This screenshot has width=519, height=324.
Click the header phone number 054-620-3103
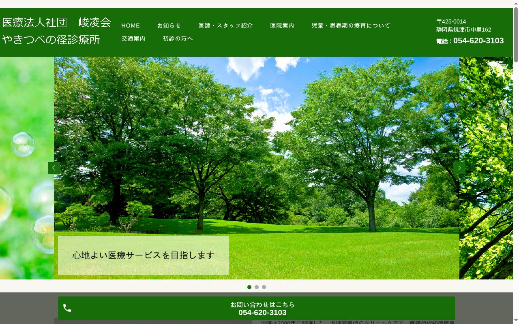click(x=478, y=40)
